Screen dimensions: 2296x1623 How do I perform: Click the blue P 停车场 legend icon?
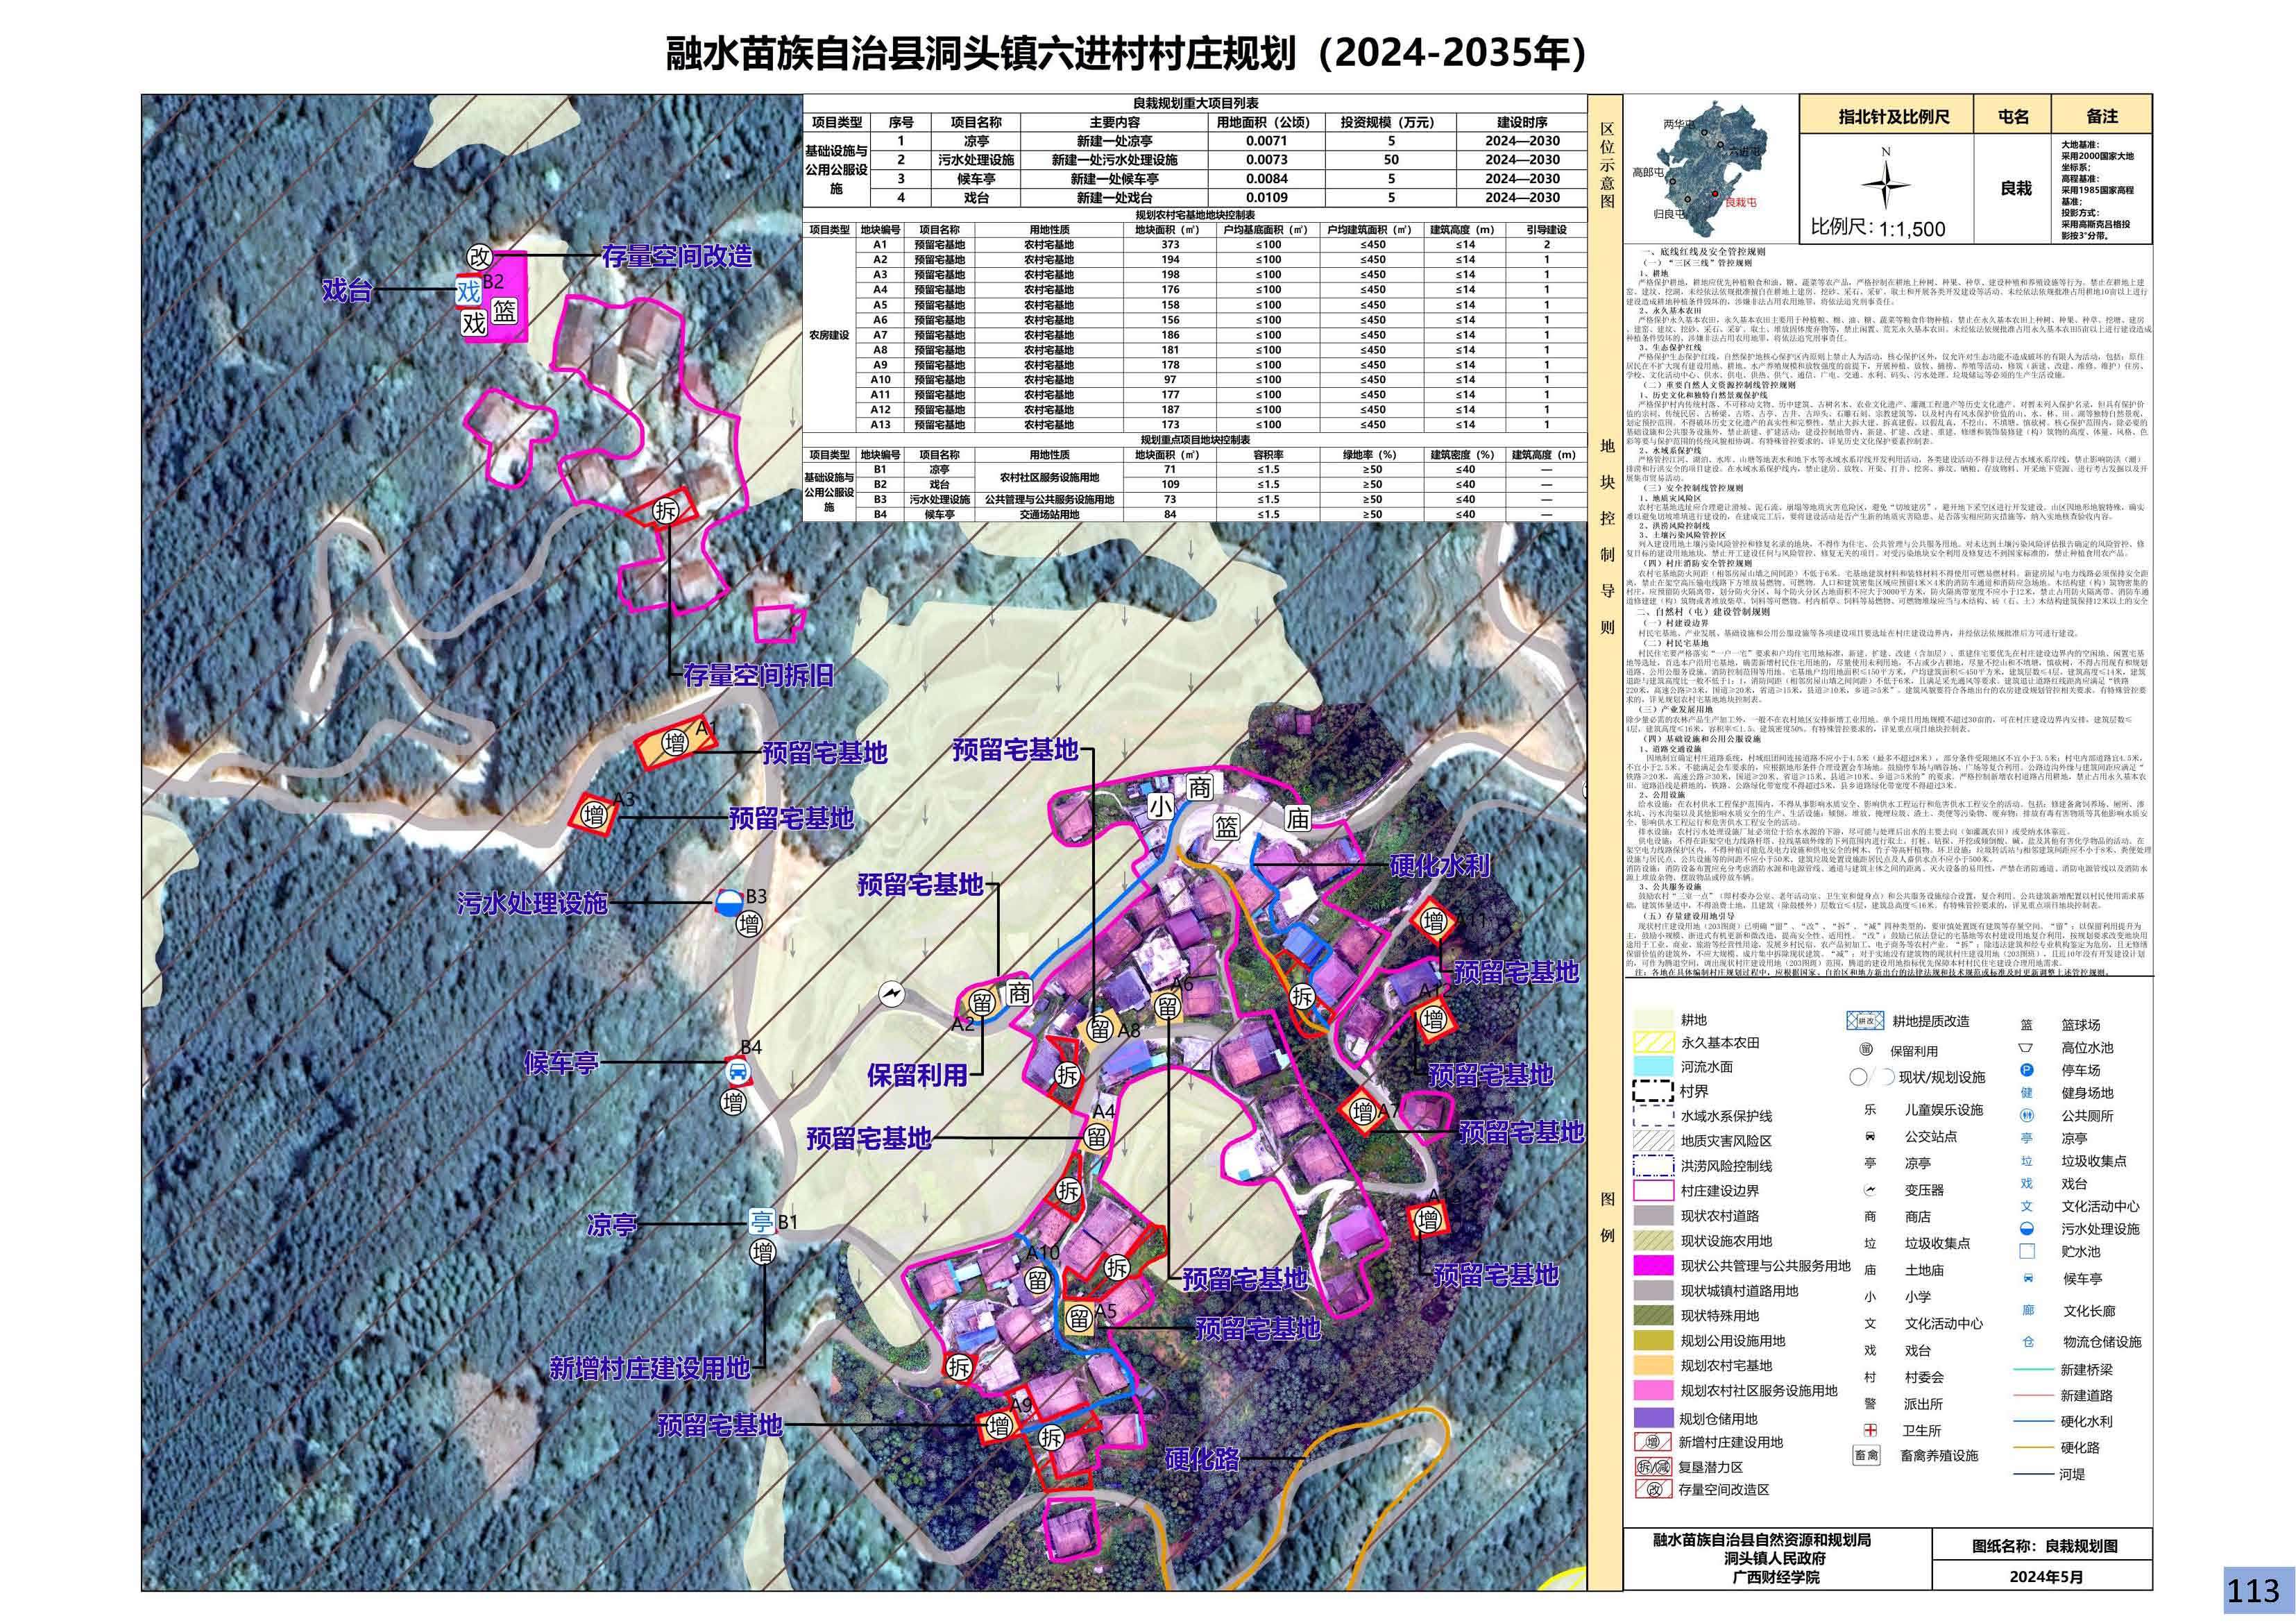click(2027, 1070)
